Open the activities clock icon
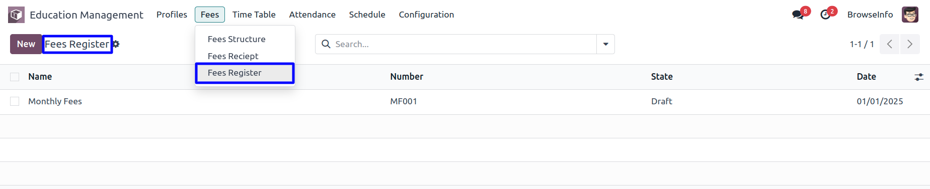The width and height of the screenshot is (930, 189). coord(825,15)
